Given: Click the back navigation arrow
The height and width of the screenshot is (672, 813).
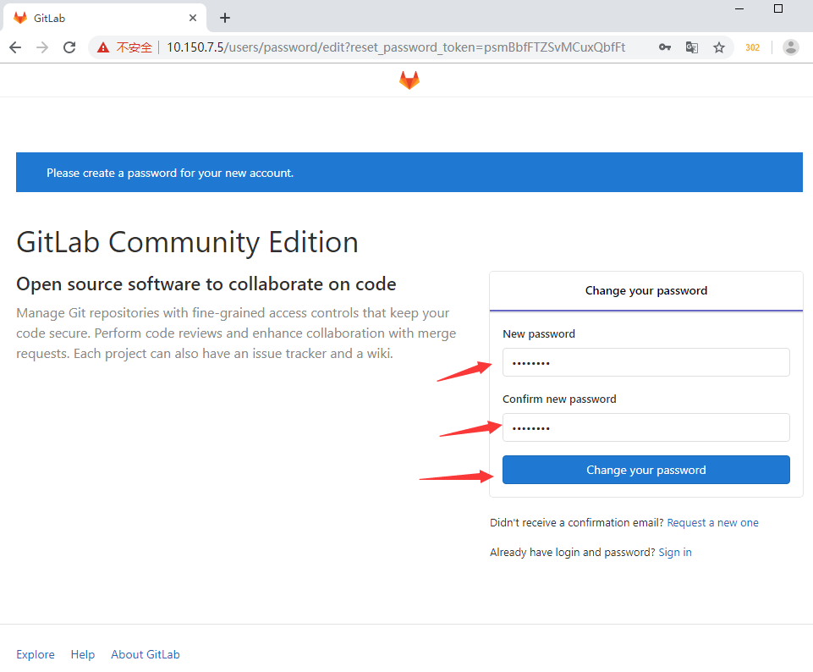Looking at the screenshot, I should [x=15, y=47].
